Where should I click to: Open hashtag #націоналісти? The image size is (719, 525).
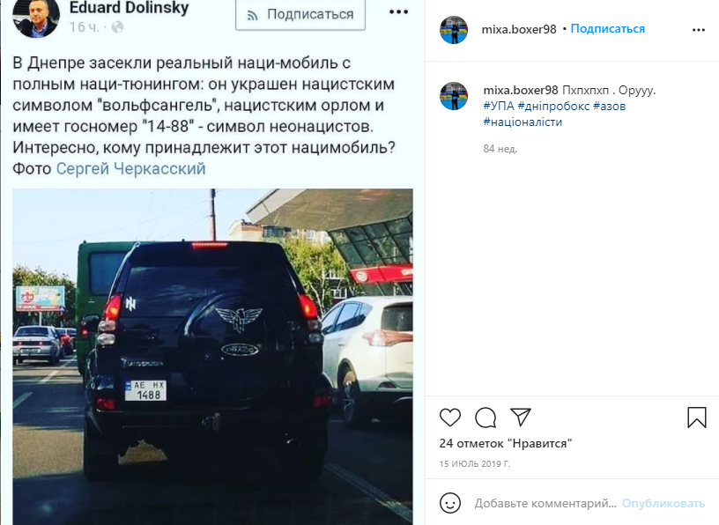[523, 122]
